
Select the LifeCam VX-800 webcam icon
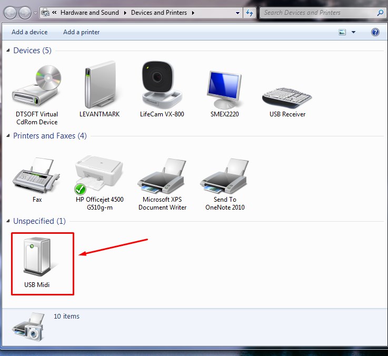pyautogui.click(x=162, y=84)
